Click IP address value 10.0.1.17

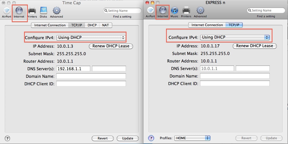[x=210, y=46]
